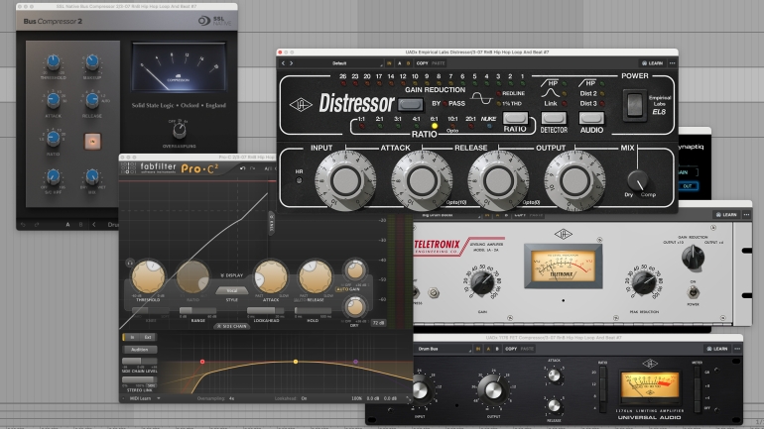Click the redo icon in FabFilter Pro-C 2
The width and height of the screenshot is (764, 429).
252,168
